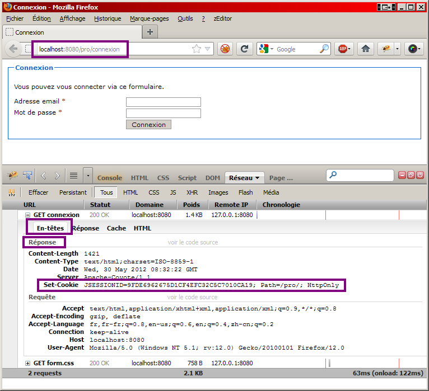Open the Fichier menu

[15, 18]
